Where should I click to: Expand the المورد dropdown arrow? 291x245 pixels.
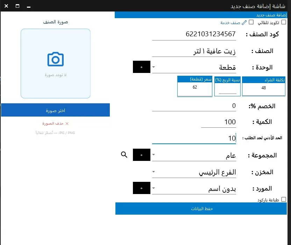pos(154,188)
